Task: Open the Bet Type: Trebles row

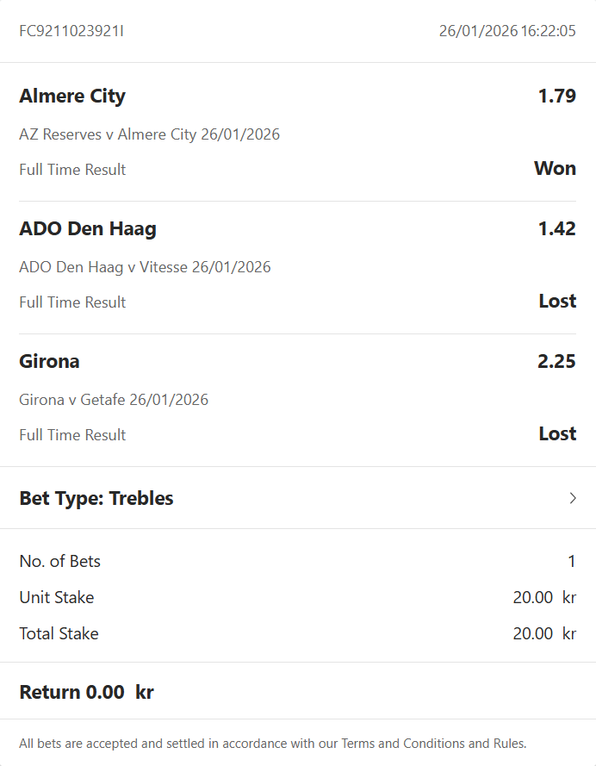Action: 96,498
